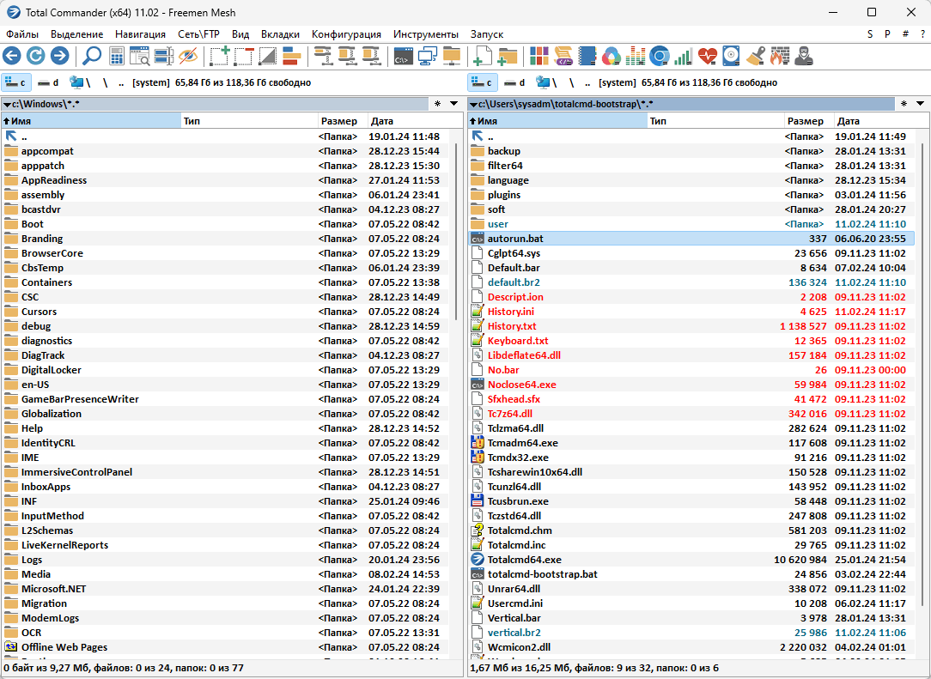Click the blue Back arrow toolbar icon
This screenshot has height=679, width=931.
coord(12,57)
